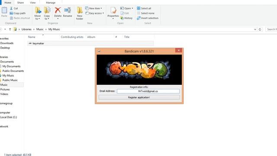This screenshot has width=277, height=156.
Task: Switch to the Manage ribbon tab
Action: pyautogui.click(x=51, y=3)
